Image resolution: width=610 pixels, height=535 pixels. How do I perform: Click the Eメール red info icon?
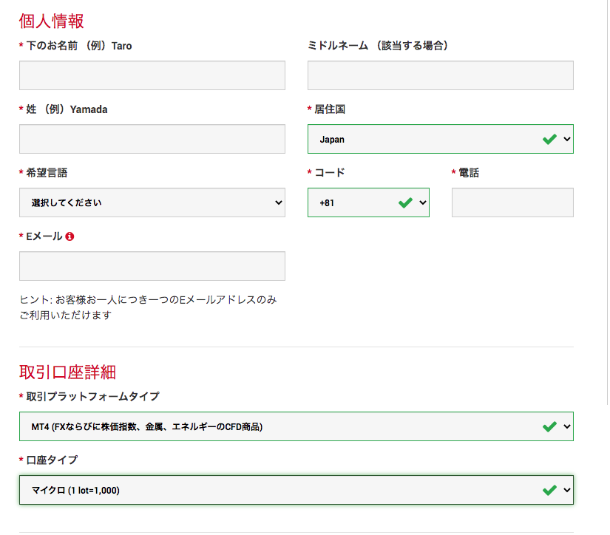click(x=70, y=236)
